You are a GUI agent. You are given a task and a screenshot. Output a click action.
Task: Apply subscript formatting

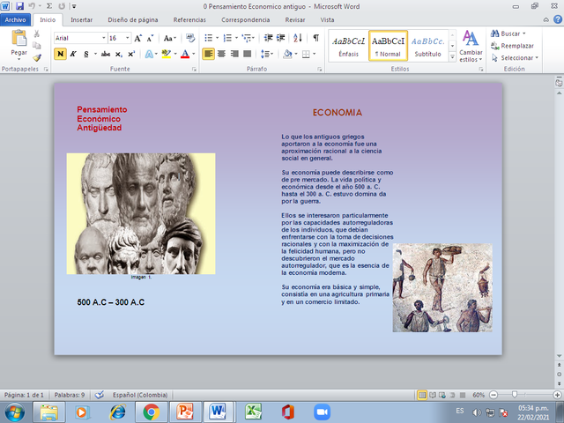point(119,55)
